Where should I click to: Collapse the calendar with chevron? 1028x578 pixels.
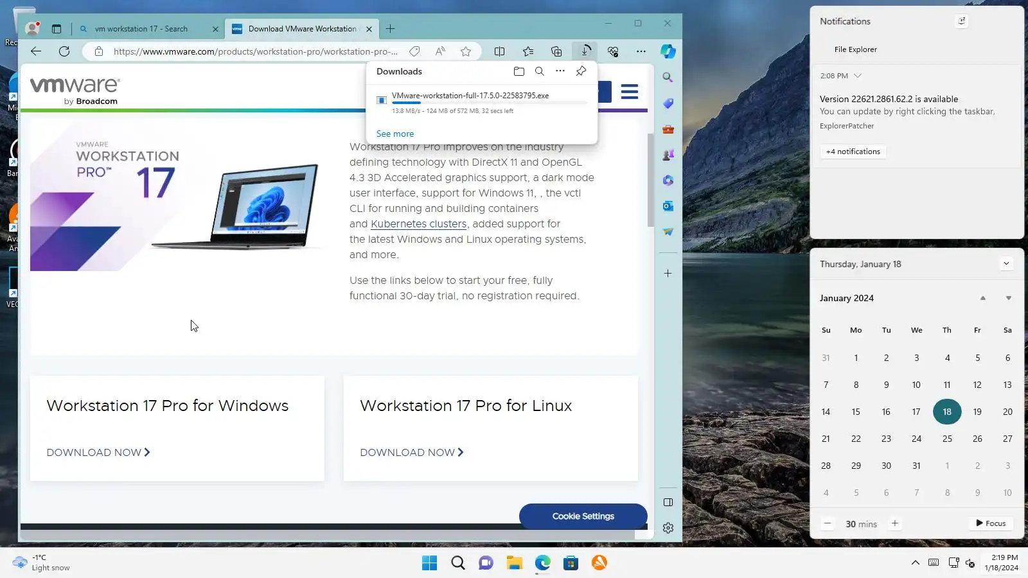coord(1006,264)
